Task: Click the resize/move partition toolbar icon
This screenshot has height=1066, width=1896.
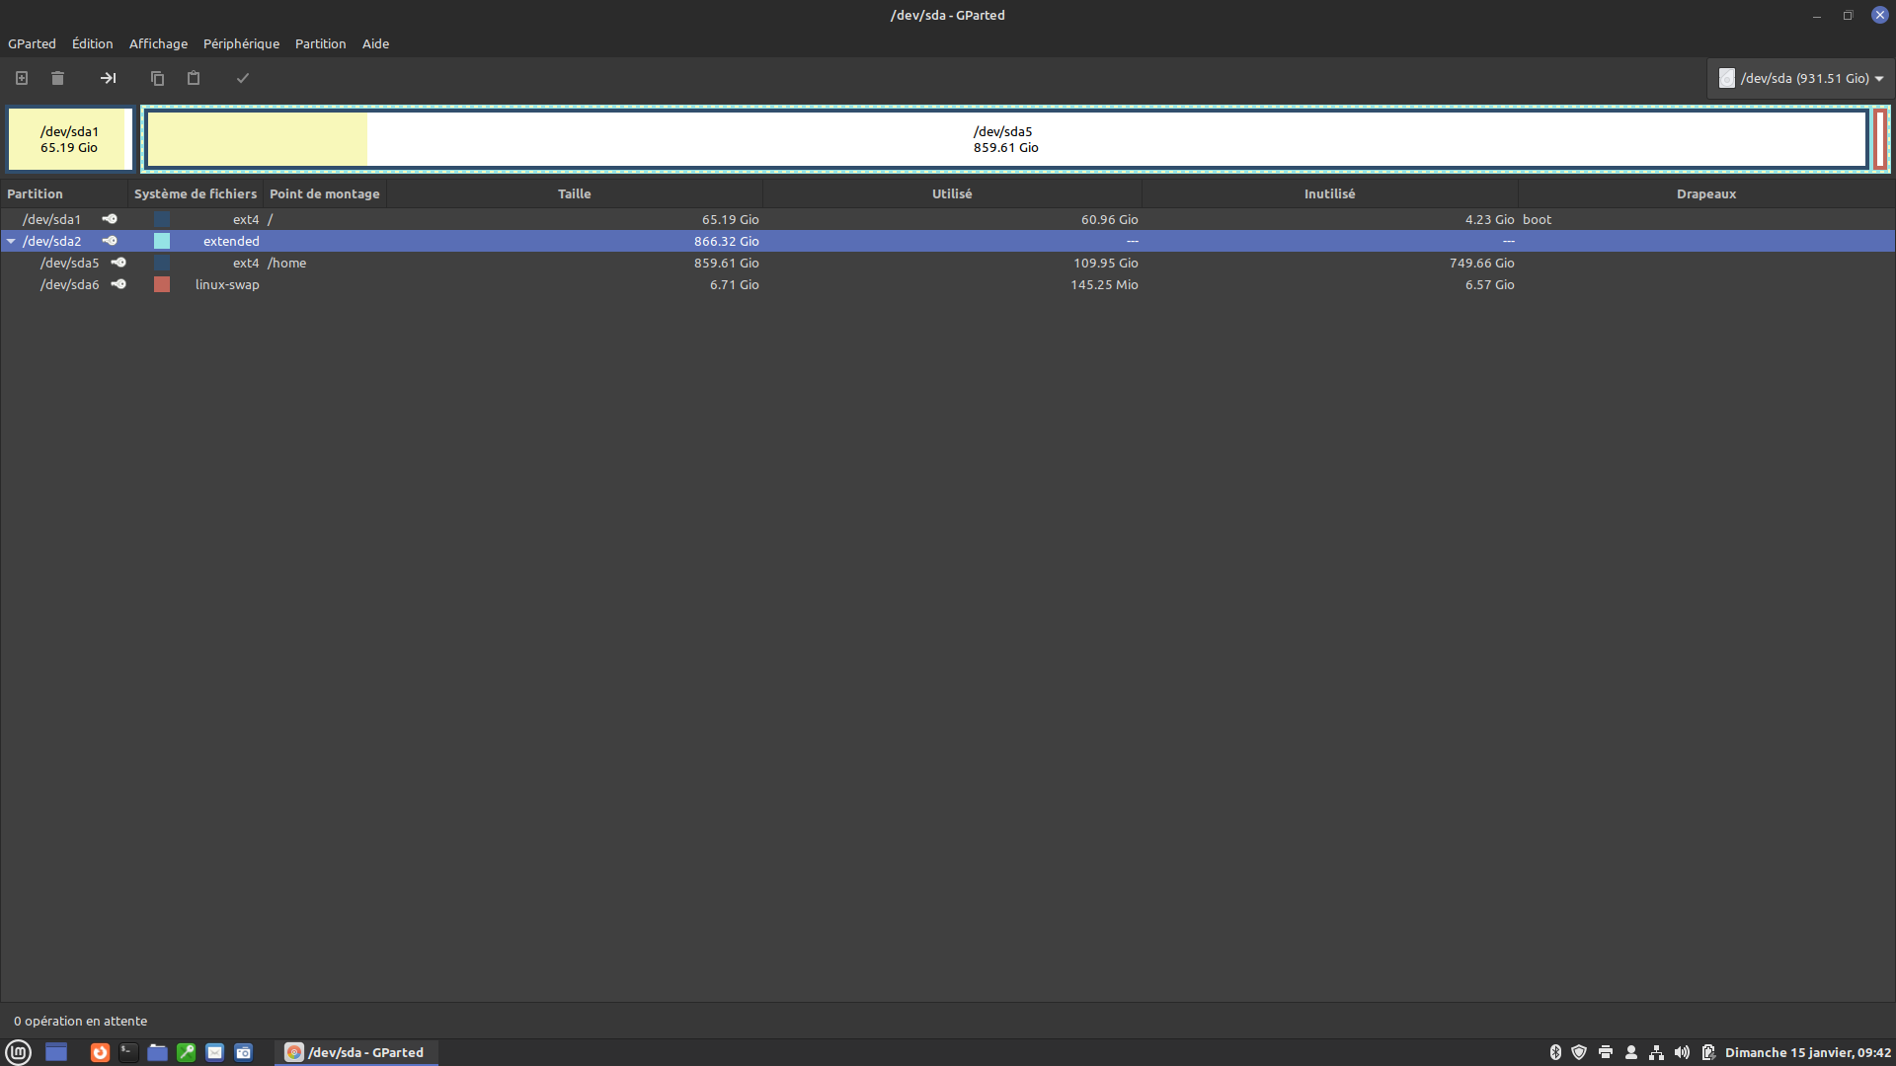Action: 109,78
